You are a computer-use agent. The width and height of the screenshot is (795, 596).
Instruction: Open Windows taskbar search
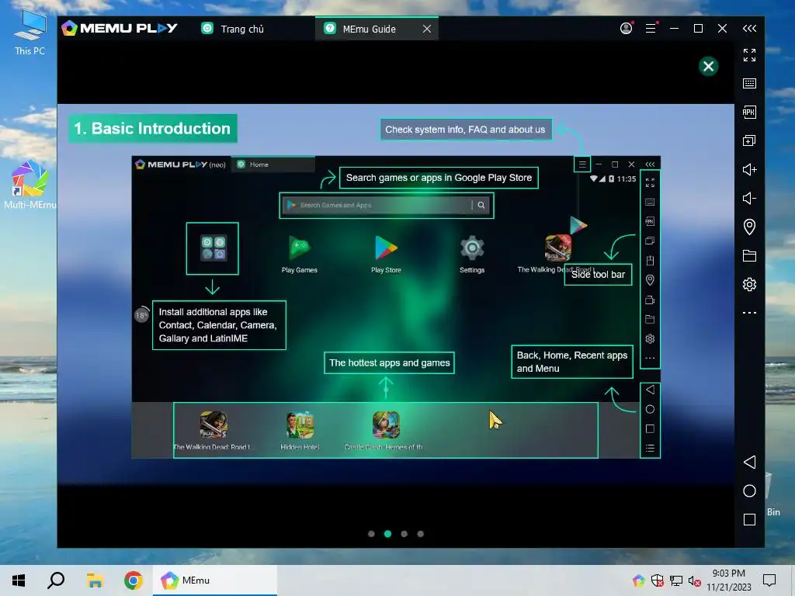(x=56, y=580)
